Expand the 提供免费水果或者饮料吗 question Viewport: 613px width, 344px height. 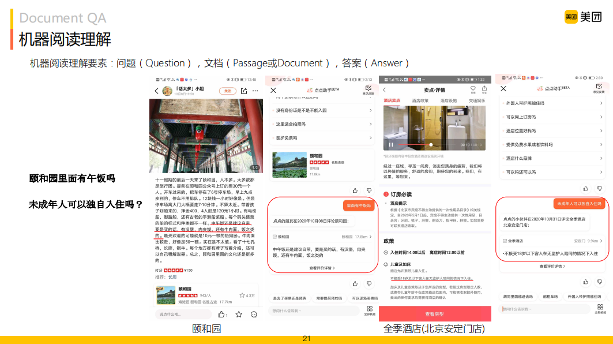(x=552, y=144)
